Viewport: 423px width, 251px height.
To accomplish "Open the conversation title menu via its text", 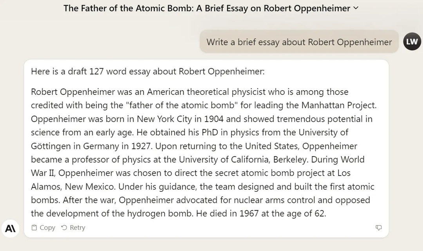I will click(x=207, y=8).
